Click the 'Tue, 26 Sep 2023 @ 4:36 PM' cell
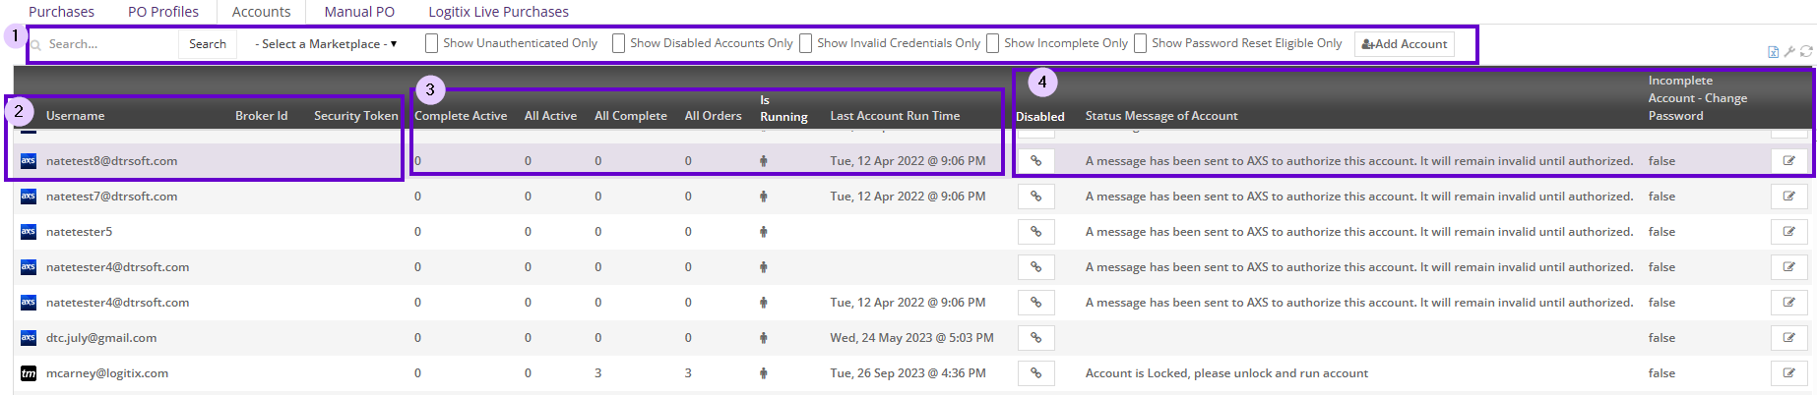Image resolution: width=1817 pixels, height=395 pixels. point(908,373)
